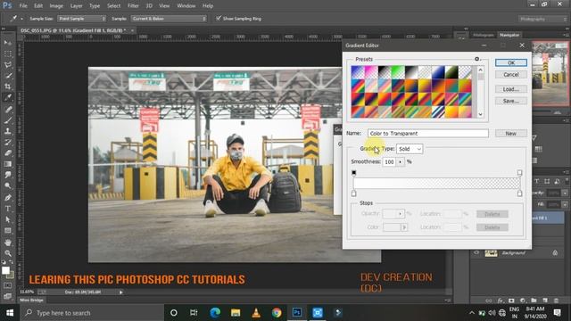Image resolution: width=571 pixels, height=321 pixels.
Task: Open the layer Fill dropdown arrow
Action: click(565, 204)
